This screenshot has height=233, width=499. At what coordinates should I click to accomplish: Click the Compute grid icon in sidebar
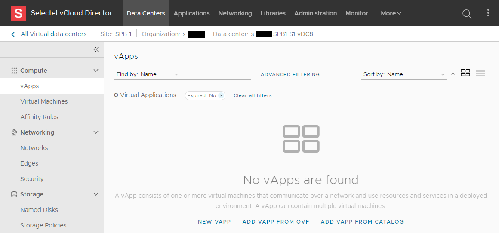[14, 71]
